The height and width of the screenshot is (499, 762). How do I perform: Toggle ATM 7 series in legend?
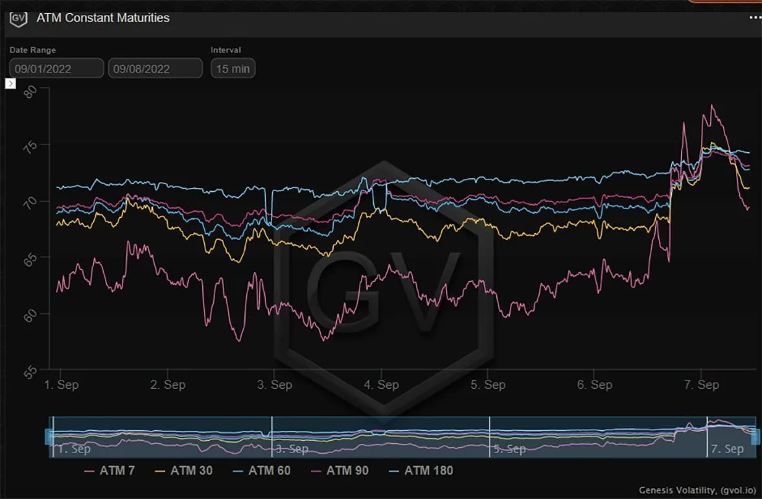tap(110, 470)
